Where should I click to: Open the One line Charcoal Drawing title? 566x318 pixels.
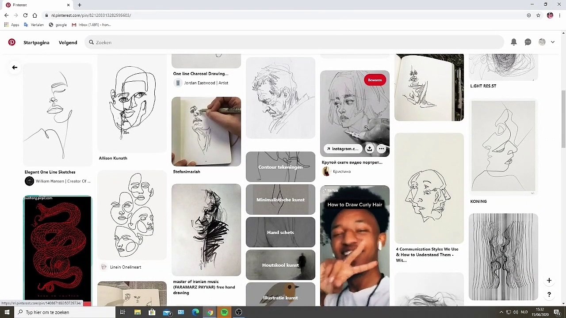click(201, 74)
